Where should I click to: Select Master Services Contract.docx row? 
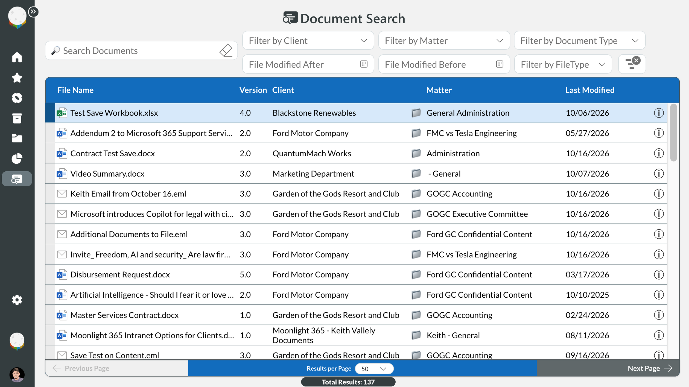[356, 315]
